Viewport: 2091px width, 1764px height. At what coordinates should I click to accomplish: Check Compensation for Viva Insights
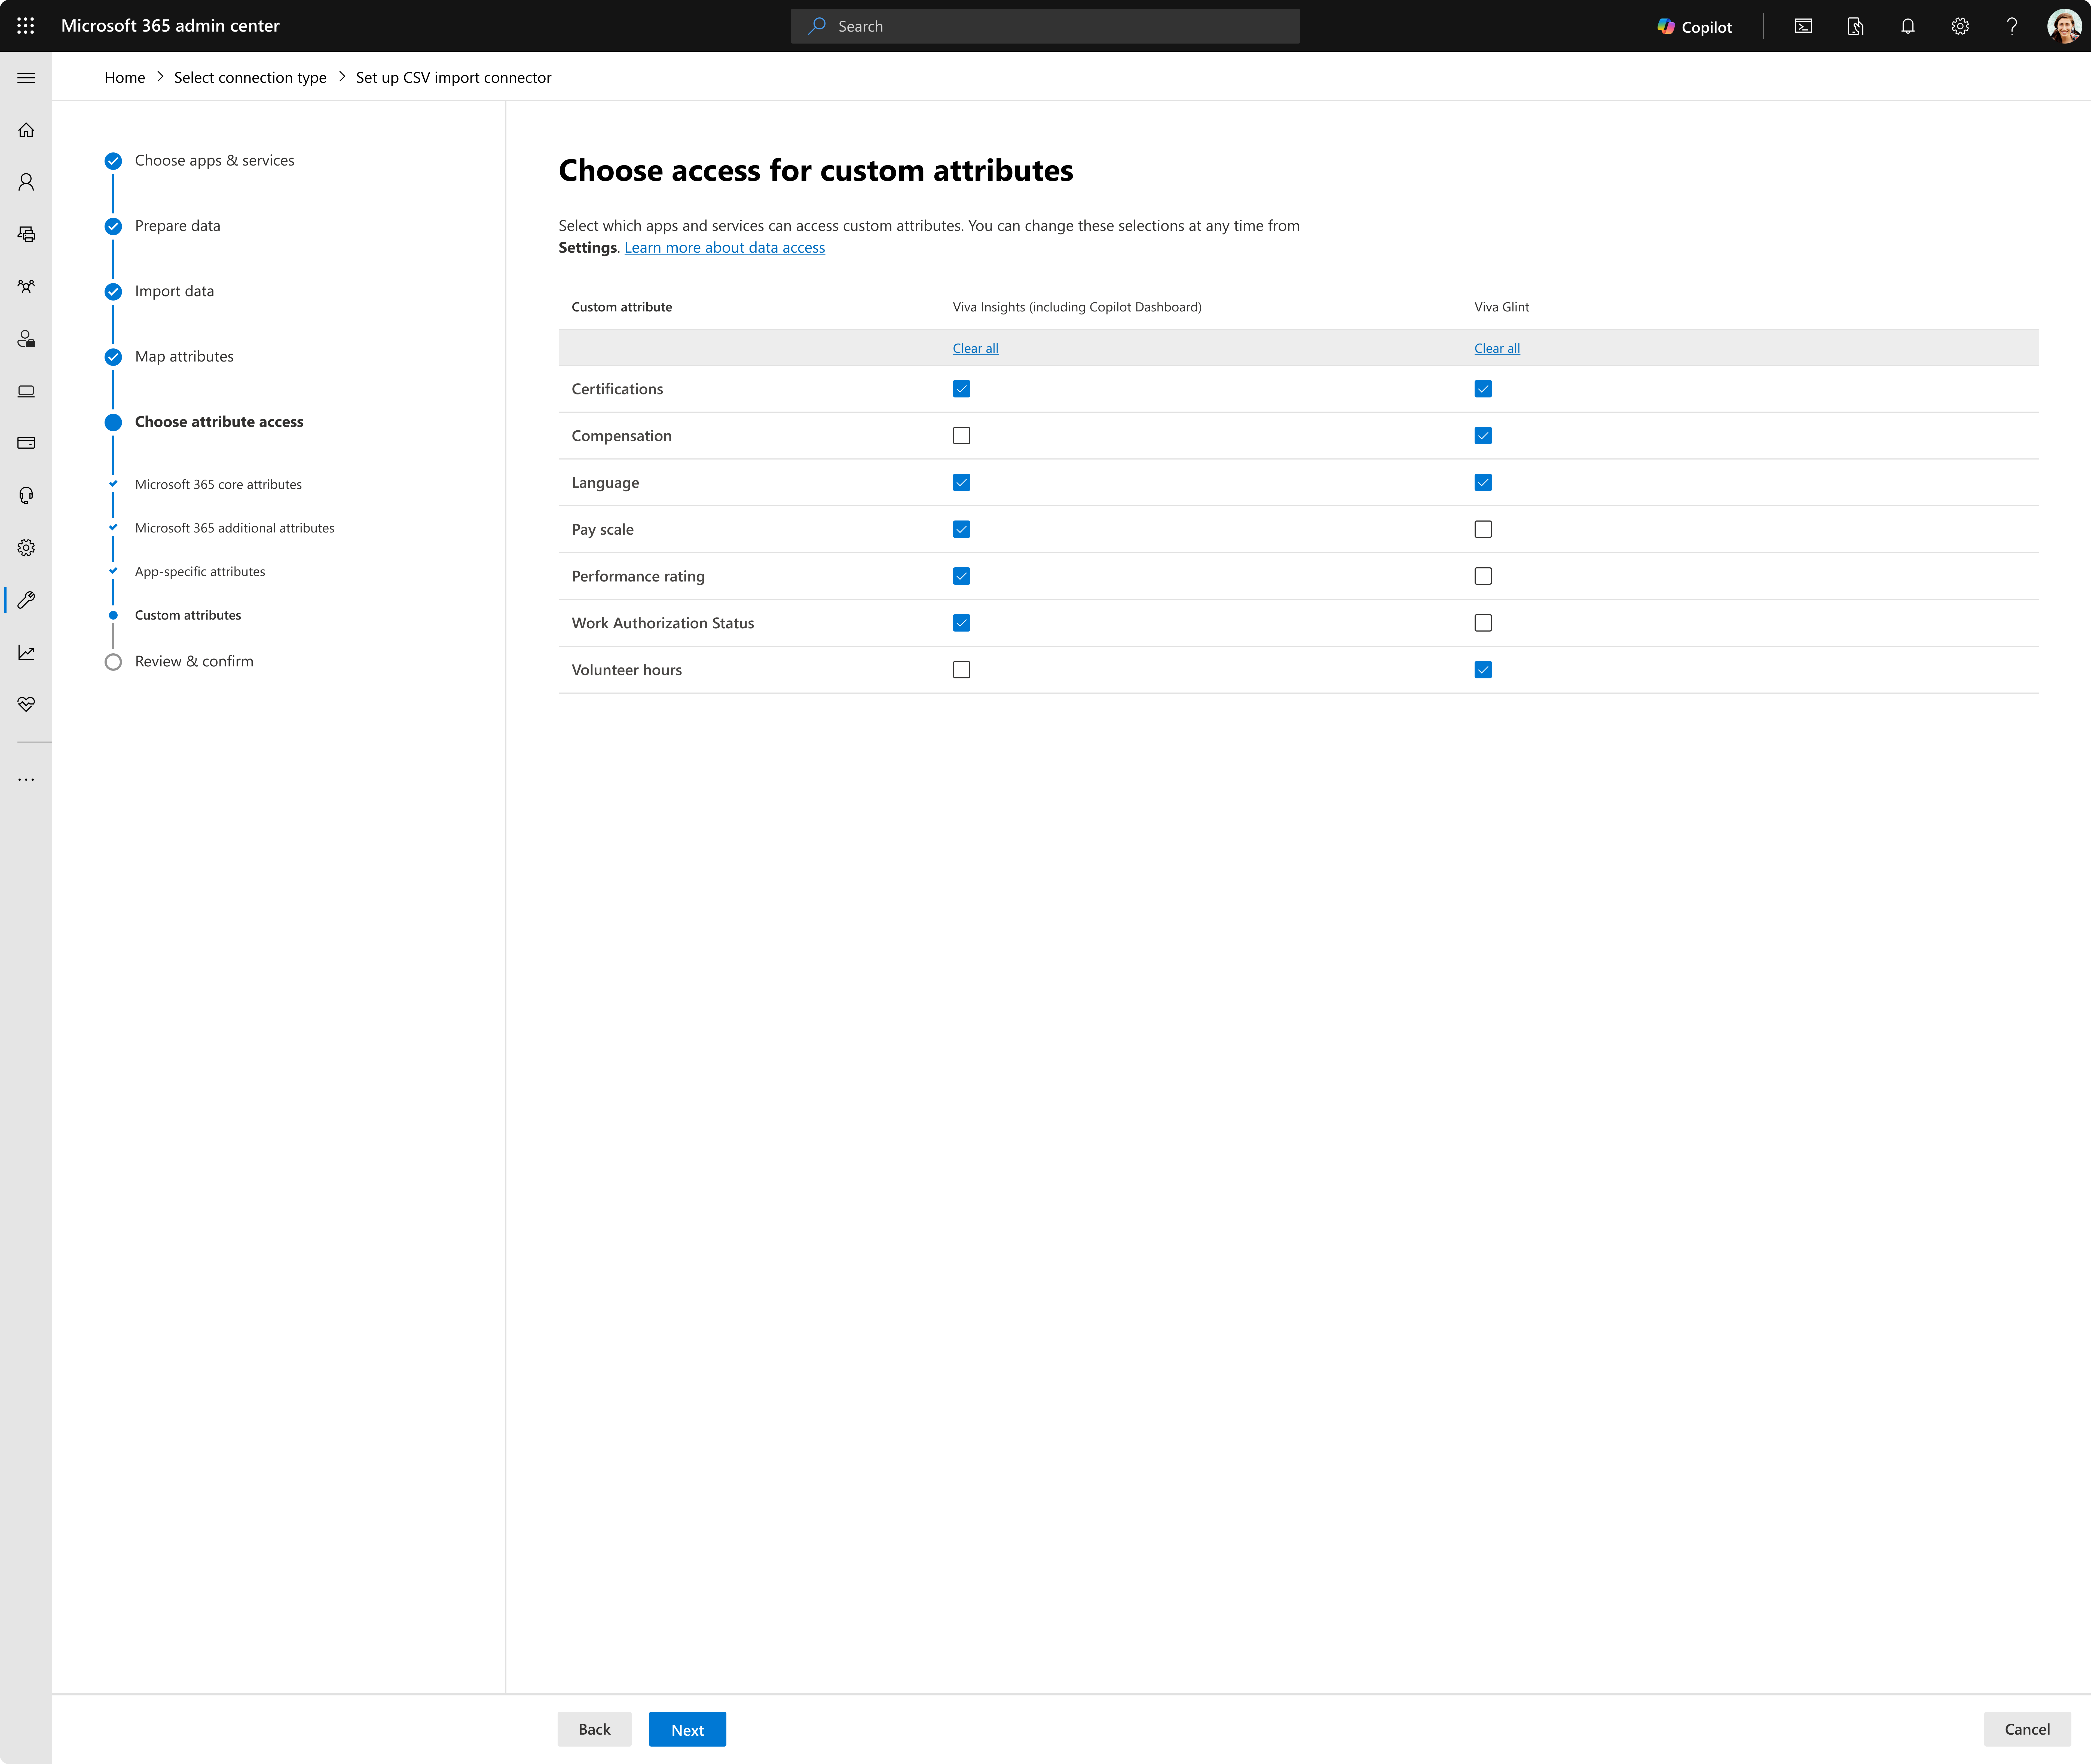coord(961,436)
